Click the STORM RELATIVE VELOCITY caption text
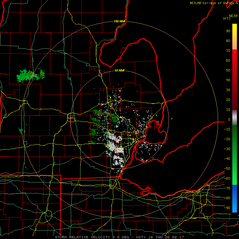 pyautogui.click(x=82, y=237)
